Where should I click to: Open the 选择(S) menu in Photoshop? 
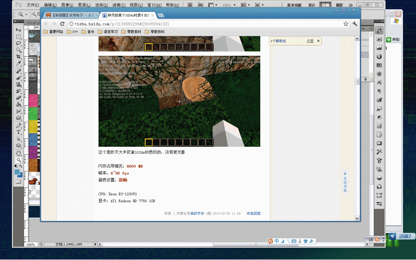click(101, 5)
